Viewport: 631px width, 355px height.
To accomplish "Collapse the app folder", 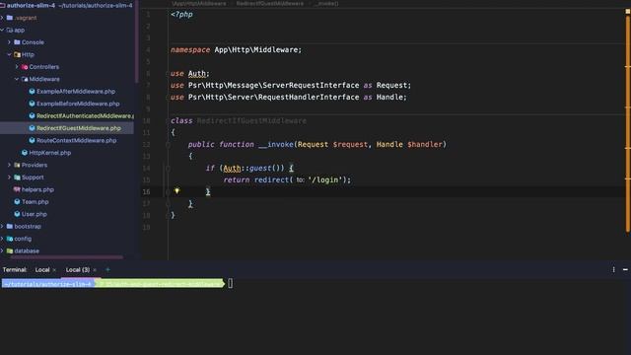I will click(x=2, y=30).
